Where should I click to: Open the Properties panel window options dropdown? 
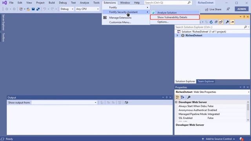240,87
